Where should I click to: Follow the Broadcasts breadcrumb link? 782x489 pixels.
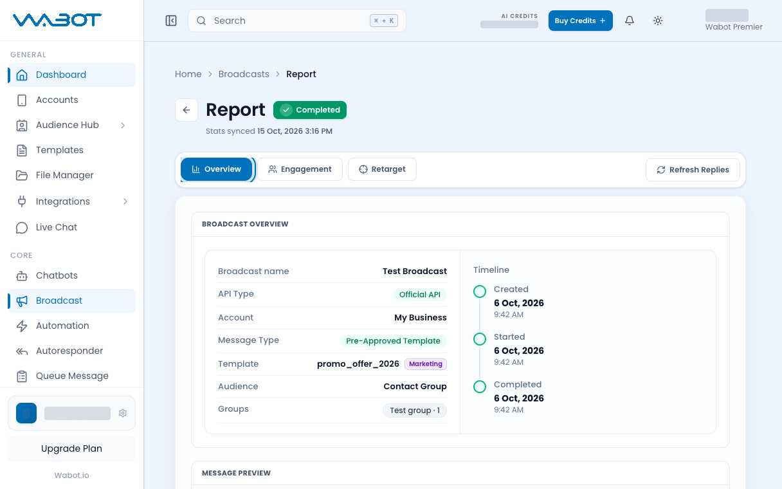(244, 74)
